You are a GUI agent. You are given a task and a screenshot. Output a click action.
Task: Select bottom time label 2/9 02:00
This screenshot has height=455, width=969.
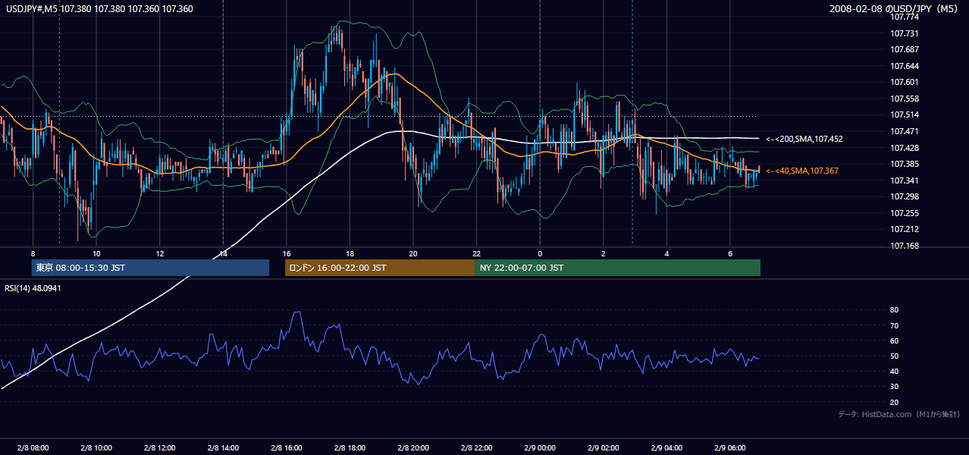click(604, 448)
